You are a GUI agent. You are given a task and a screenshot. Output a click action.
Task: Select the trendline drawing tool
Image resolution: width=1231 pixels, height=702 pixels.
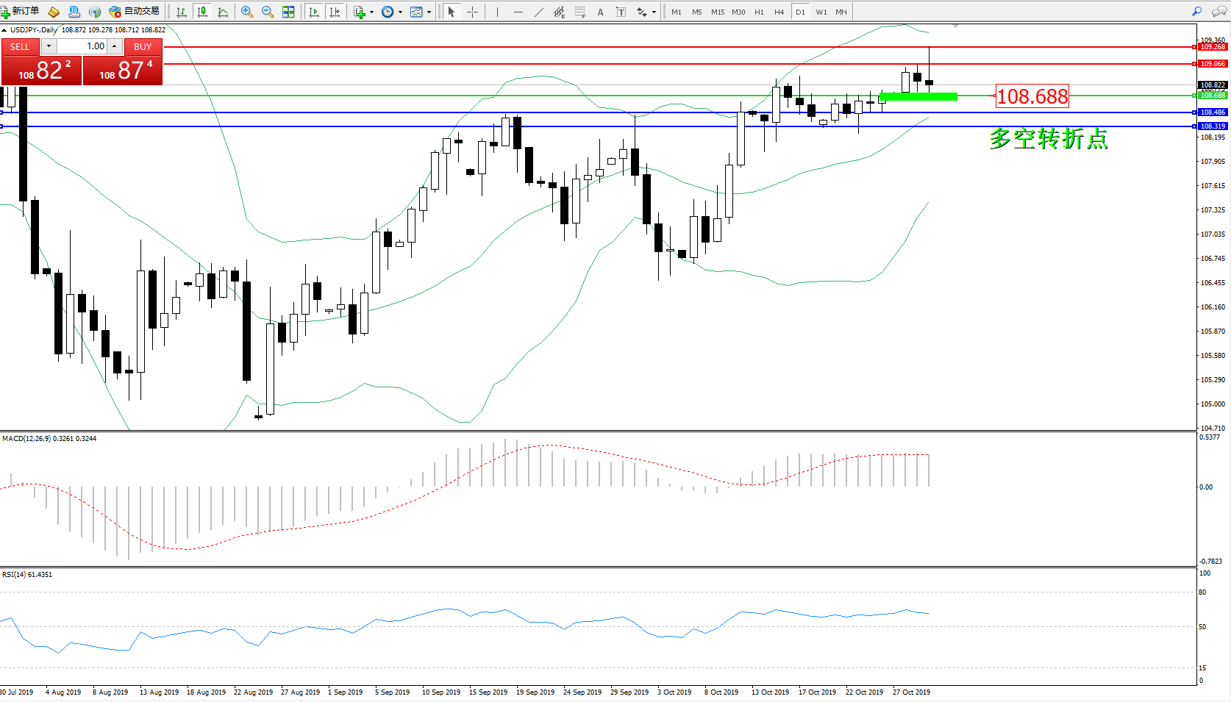pyautogui.click(x=539, y=12)
